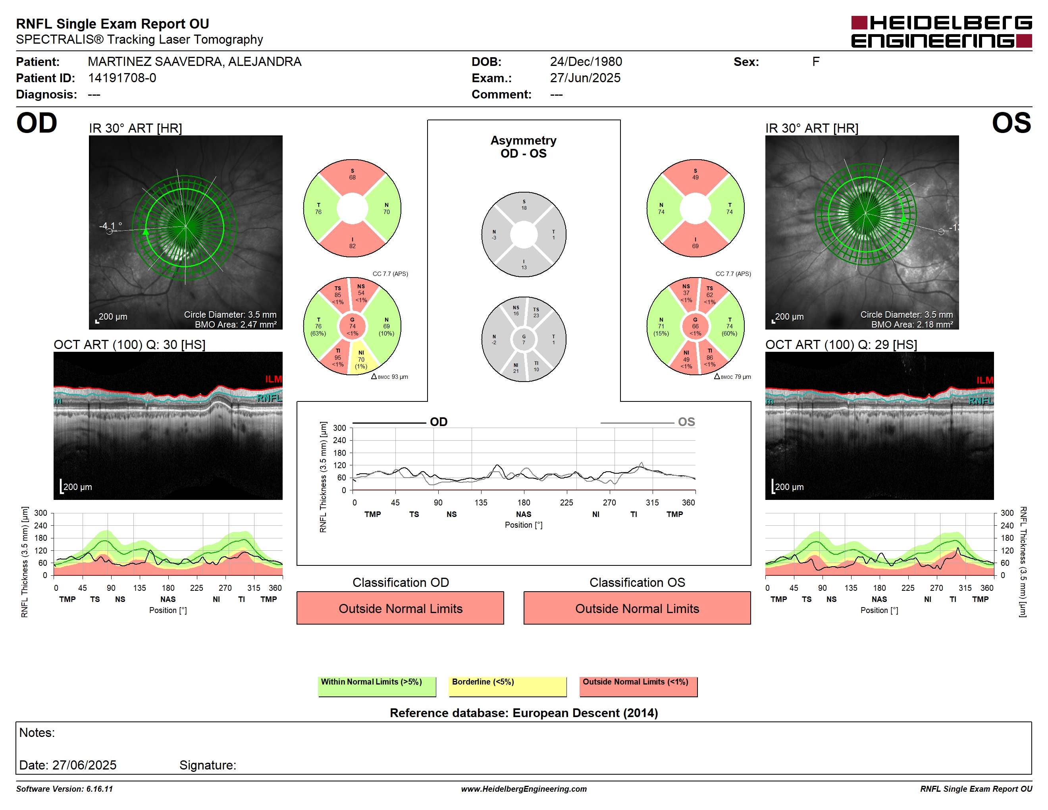Click the OCT ART (100) Q: 30 [HS] title

click(129, 345)
